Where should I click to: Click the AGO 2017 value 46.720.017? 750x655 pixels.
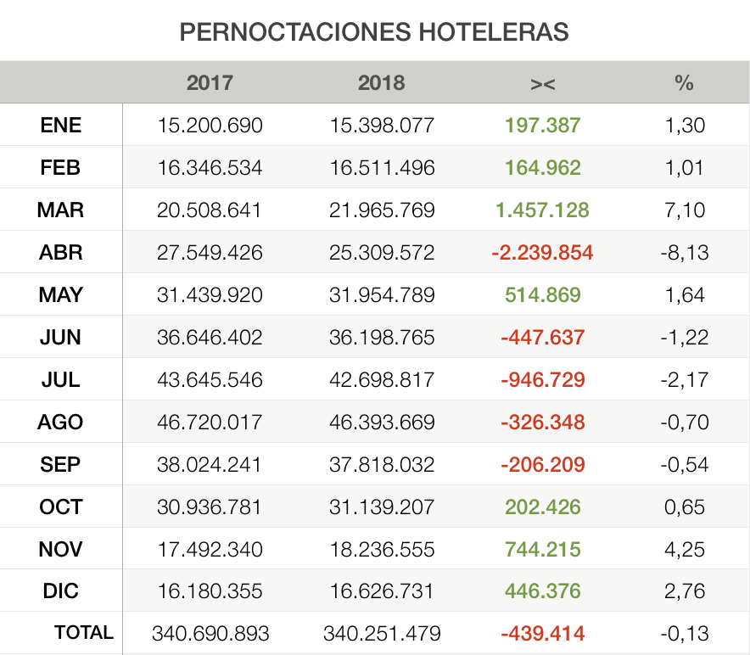pos(210,423)
